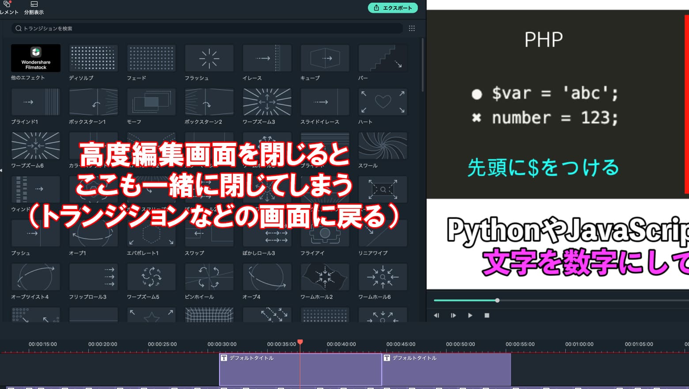Choose the Cube (キューブ) transition

pyautogui.click(x=325, y=58)
